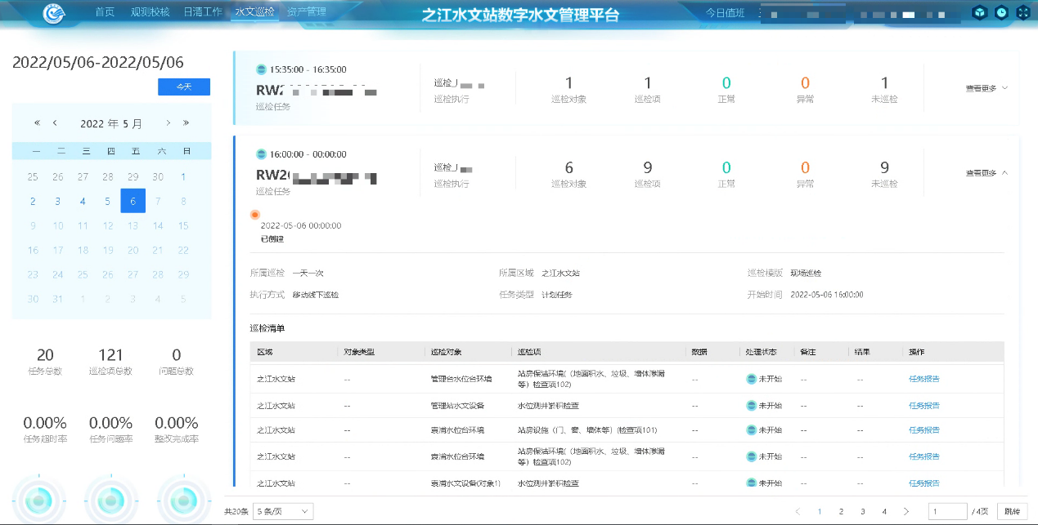Click the page number input field
The width and height of the screenshot is (1038, 525).
[946, 511]
